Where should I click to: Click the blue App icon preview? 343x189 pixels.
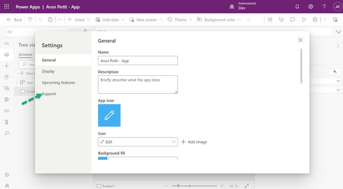coord(109,116)
